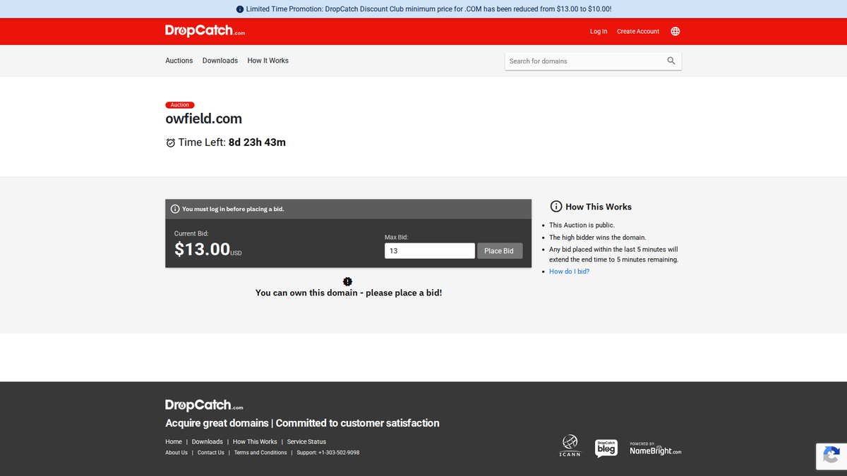Viewport: 847px width, 476px height.
Task: Click footer How This Works link
Action: pos(255,442)
